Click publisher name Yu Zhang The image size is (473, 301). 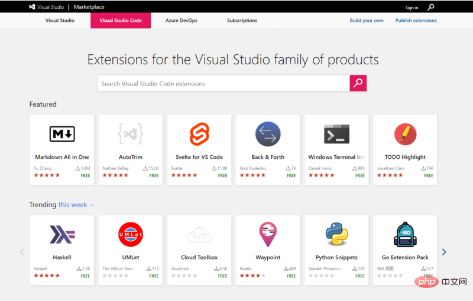click(x=43, y=168)
